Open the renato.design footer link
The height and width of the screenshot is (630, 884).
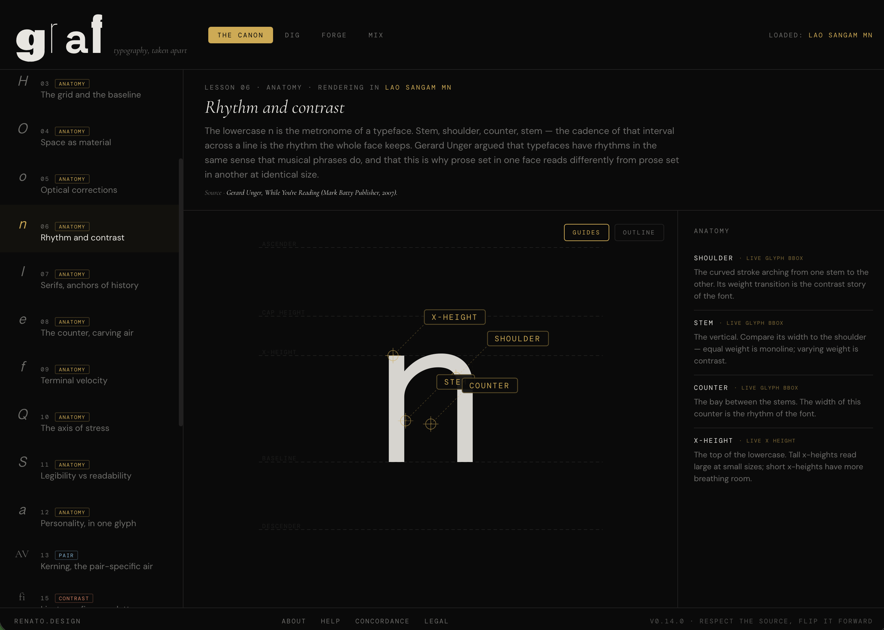pos(47,621)
